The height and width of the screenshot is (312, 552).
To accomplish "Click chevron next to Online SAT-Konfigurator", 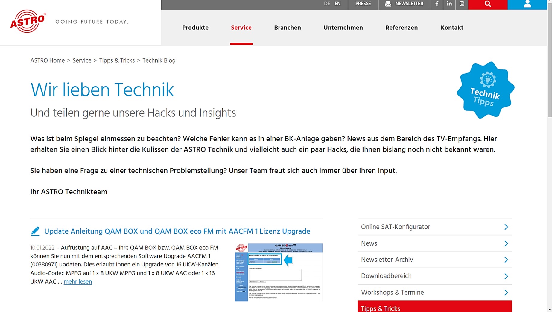I will [x=506, y=227].
